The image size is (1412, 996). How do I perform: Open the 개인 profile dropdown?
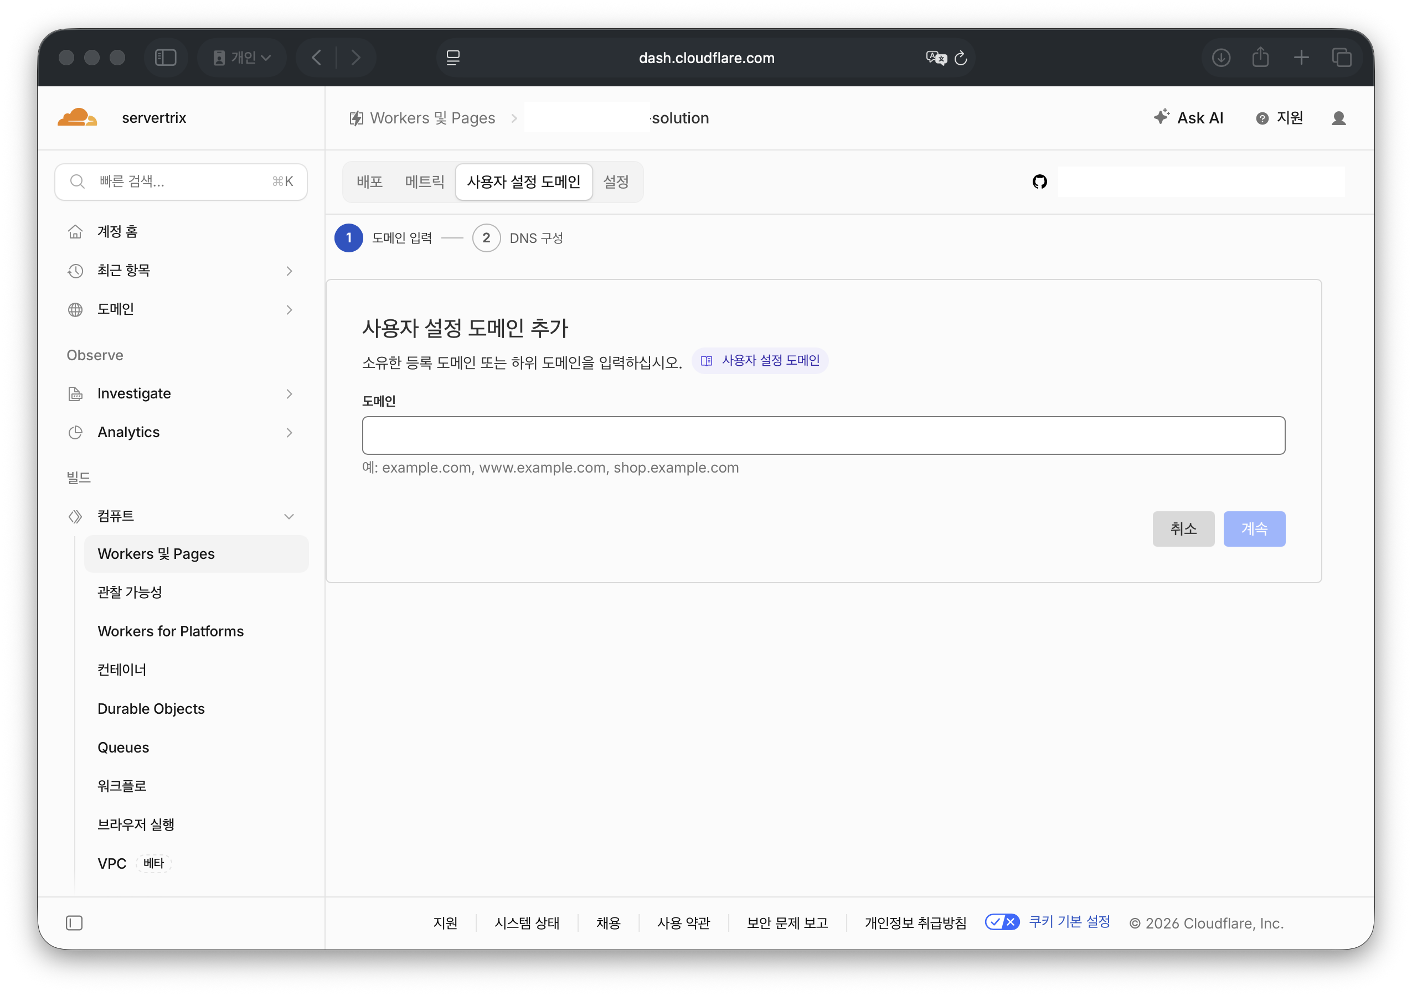(241, 58)
